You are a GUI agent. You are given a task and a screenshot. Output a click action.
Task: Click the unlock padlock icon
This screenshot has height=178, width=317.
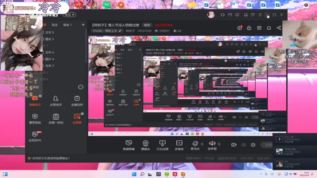pyautogui.click(x=249, y=28)
